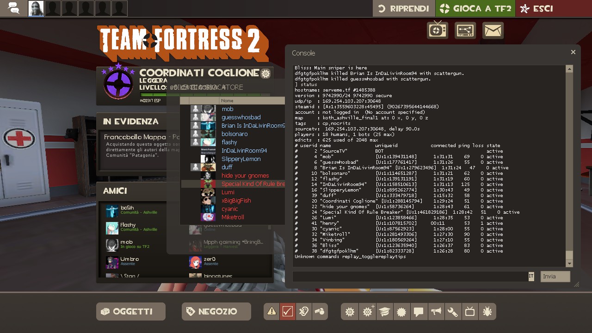Open the bug report icon

click(x=487, y=312)
